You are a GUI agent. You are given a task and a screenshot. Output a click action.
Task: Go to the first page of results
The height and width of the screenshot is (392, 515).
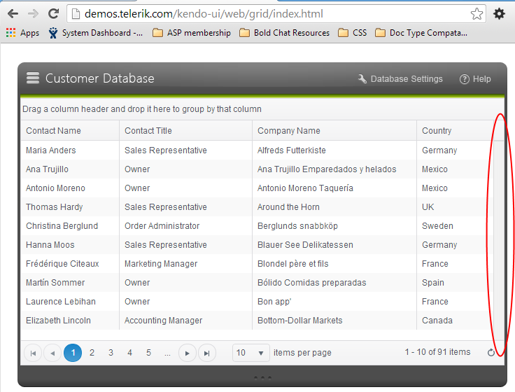[33, 353]
